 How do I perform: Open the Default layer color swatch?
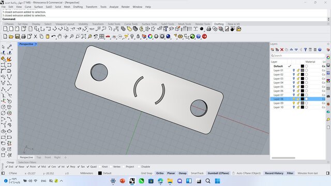click(x=303, y=66)
